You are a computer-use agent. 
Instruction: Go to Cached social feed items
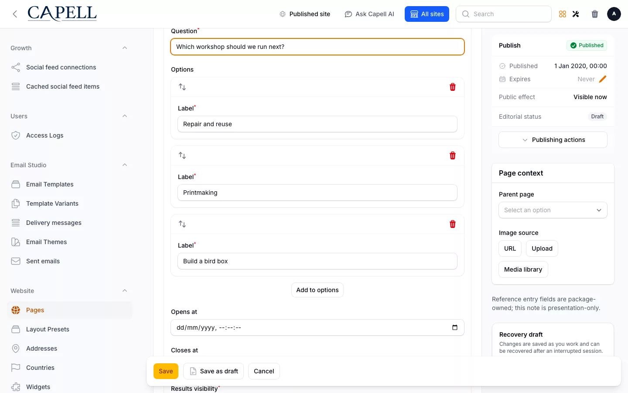pyautogui.click(x=70, y=86)
